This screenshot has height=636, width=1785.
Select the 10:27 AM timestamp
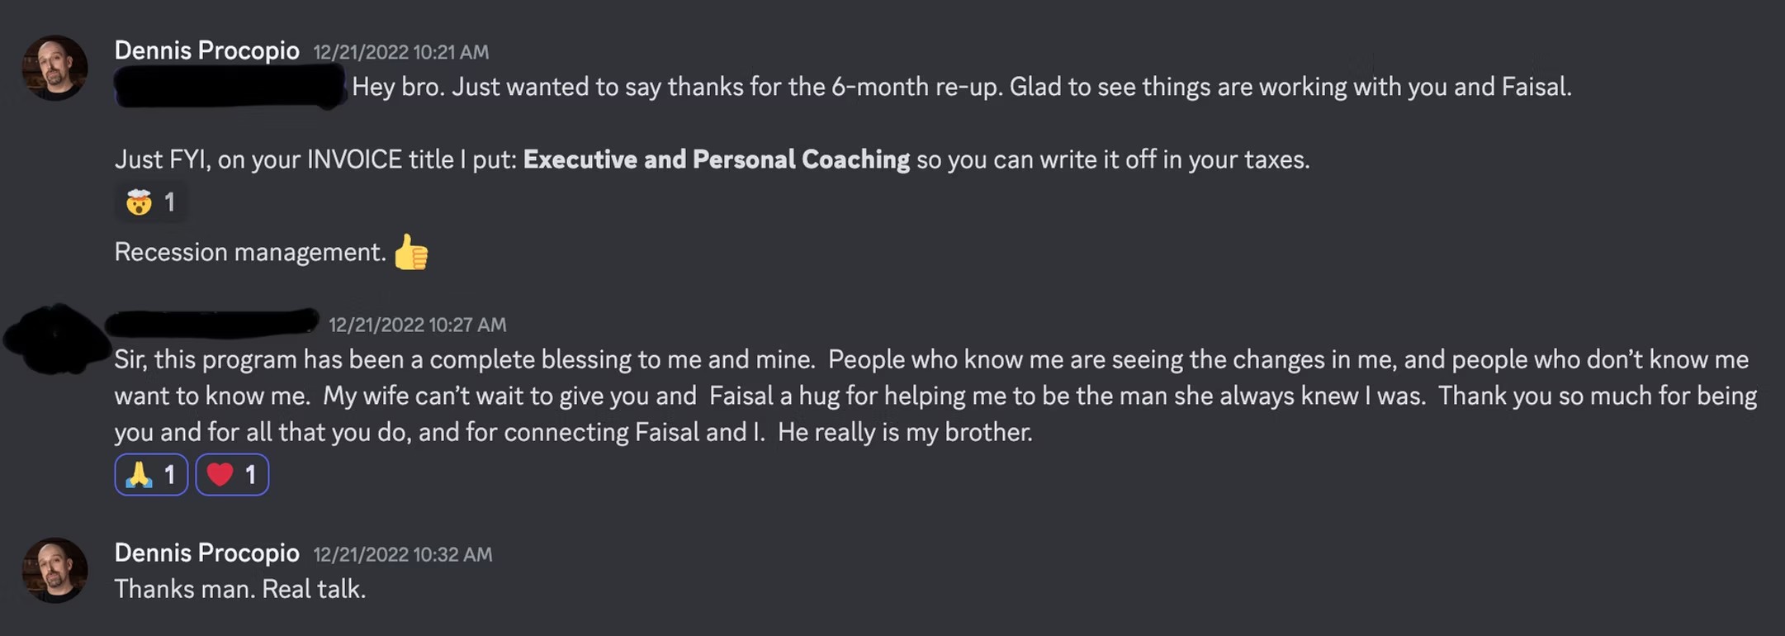tap(418, 325)
